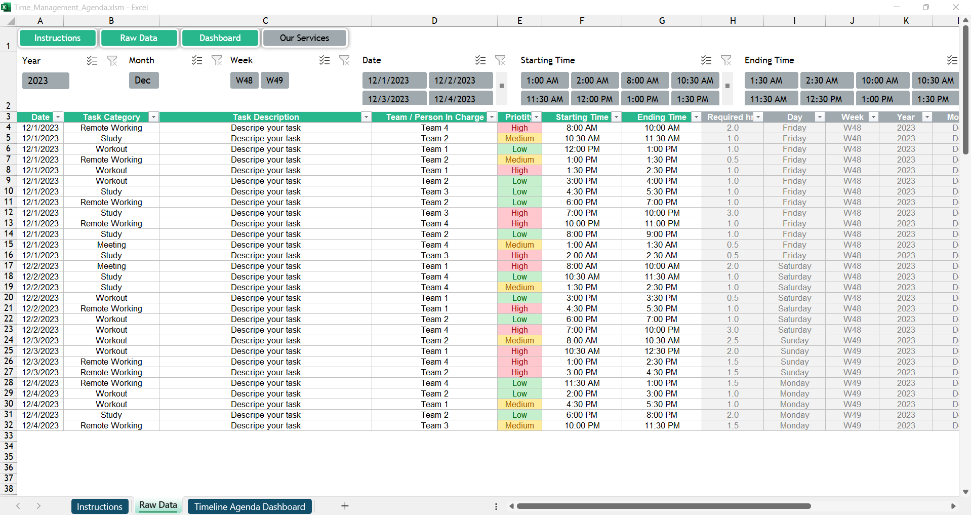The width and height of the screenshot is (971, 515).
Task: Toggle the W48 week slicer item
Action: click(244, 81)
